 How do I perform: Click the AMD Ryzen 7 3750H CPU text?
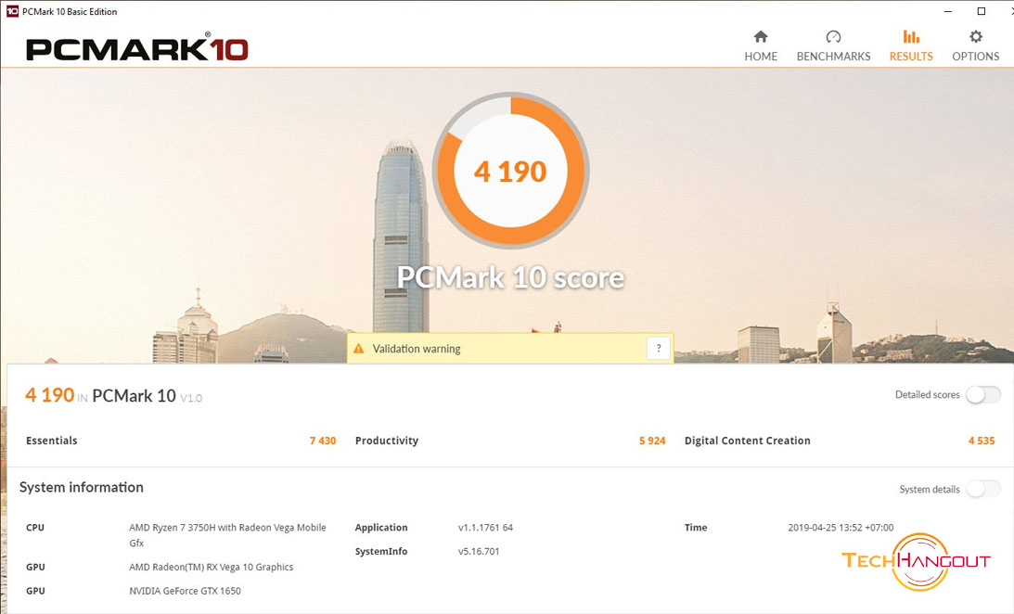227,535
